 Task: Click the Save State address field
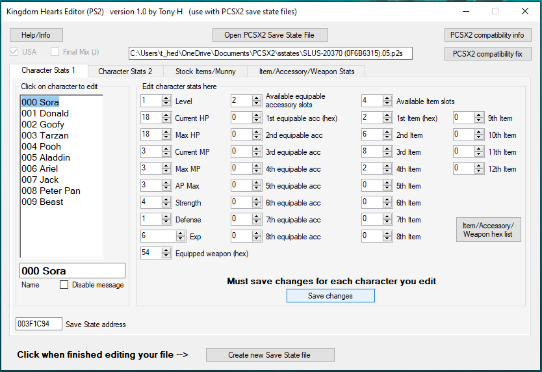point(38,324)
